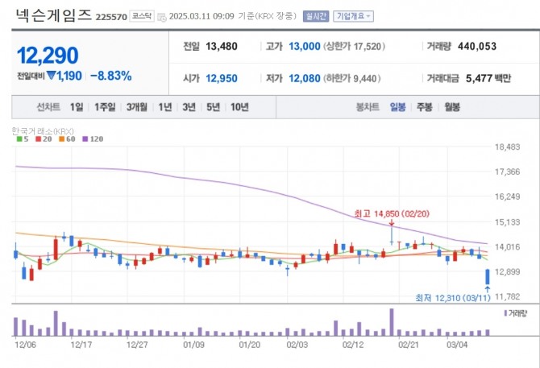Click the change rate -8.83%
Image resolution: width=540 pixels, height=368 pixels.
pos(111,76)
